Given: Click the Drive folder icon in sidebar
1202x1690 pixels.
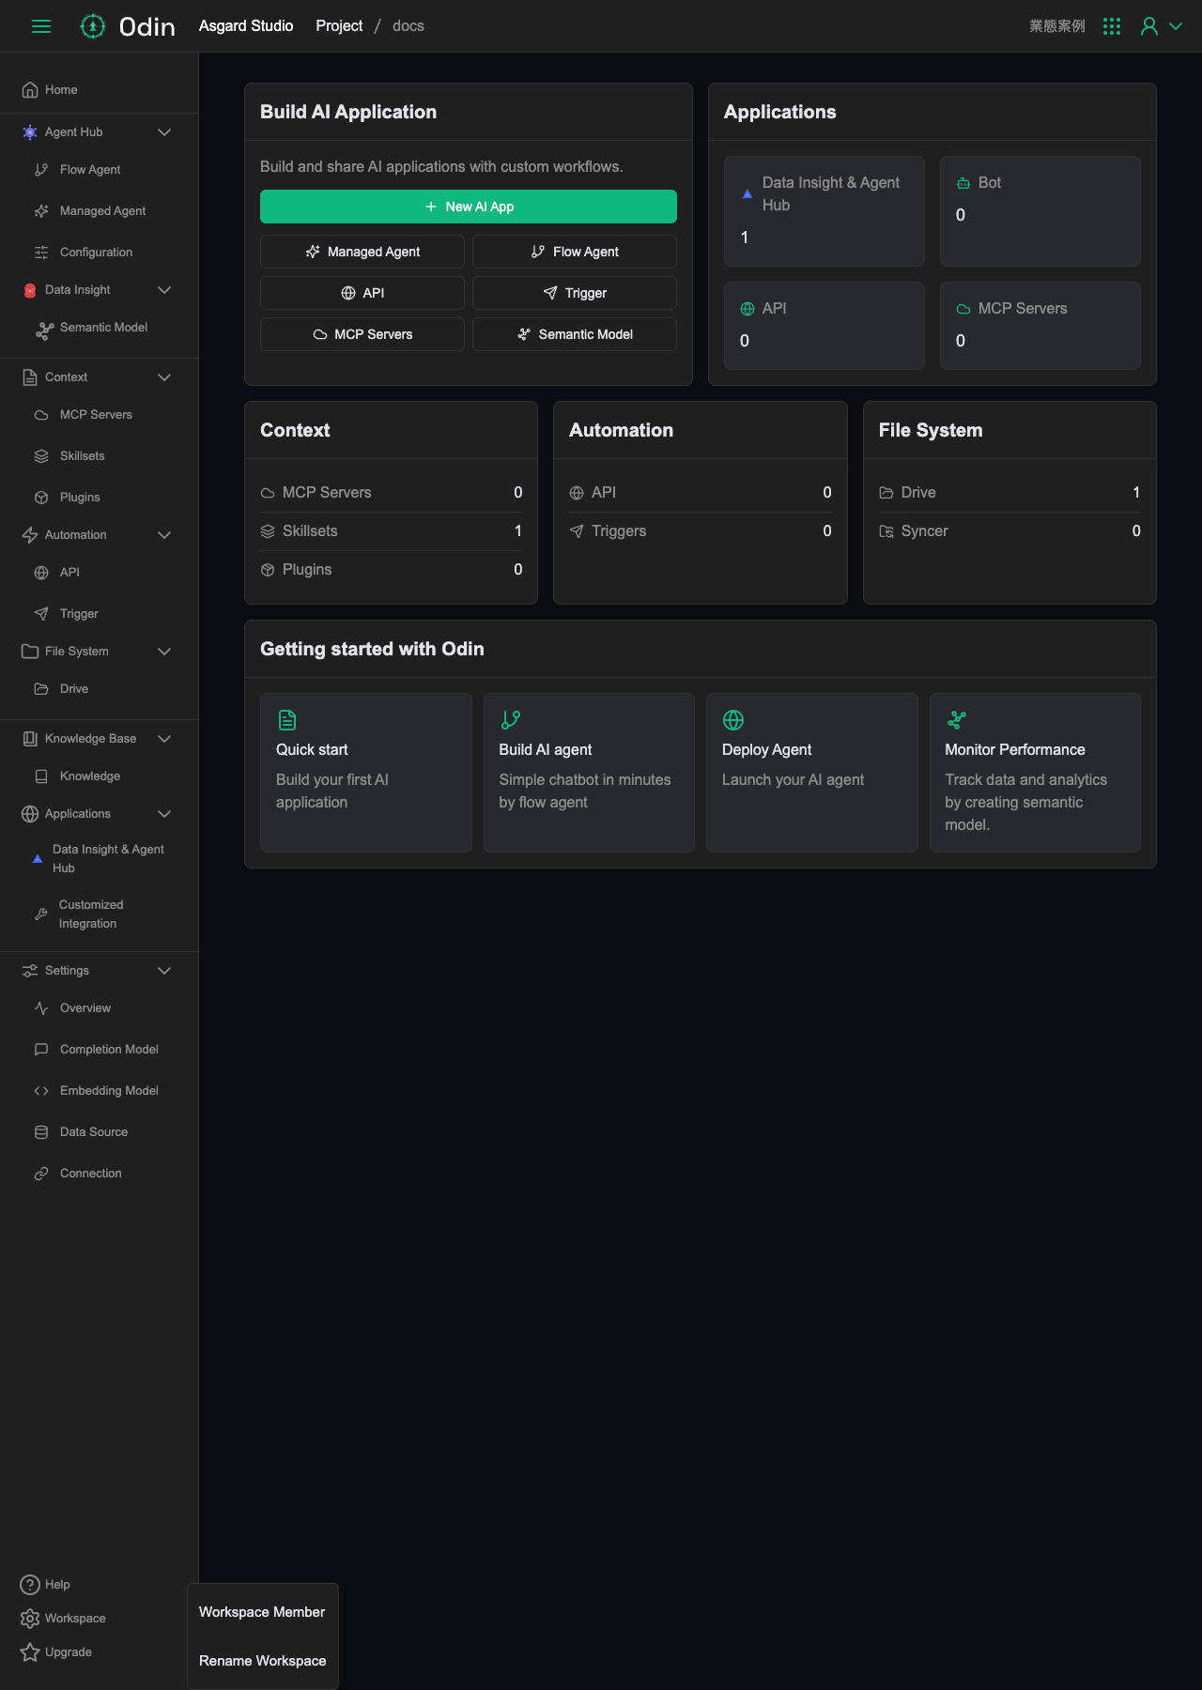Looking at the screenshot, I should pos(41,689).
